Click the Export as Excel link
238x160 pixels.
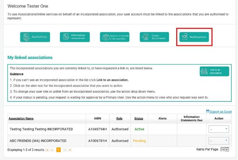point(221,112)
